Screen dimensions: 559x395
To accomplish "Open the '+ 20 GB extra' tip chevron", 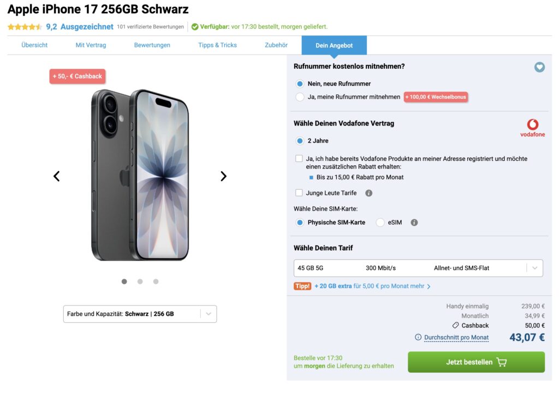I will (429, 286).
